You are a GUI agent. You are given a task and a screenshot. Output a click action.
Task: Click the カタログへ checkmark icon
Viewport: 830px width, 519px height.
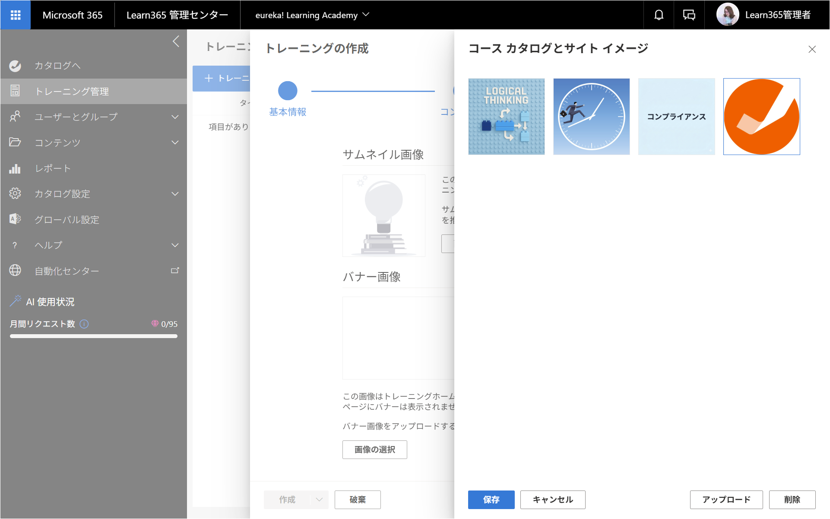click(15, 66)
